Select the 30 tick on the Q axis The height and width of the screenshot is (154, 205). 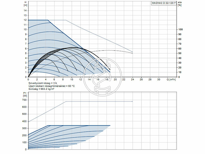(159, 80)
